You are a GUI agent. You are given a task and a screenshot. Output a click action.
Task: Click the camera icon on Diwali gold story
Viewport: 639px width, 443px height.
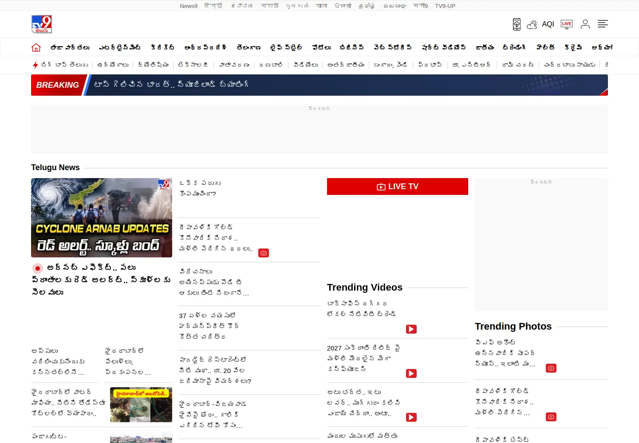click(264, 253)
